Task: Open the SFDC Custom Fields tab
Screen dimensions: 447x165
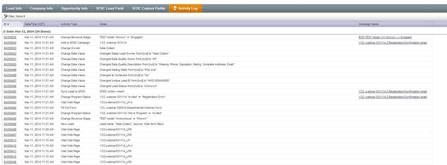Action: pyautogui.click(x=148, y=8)
